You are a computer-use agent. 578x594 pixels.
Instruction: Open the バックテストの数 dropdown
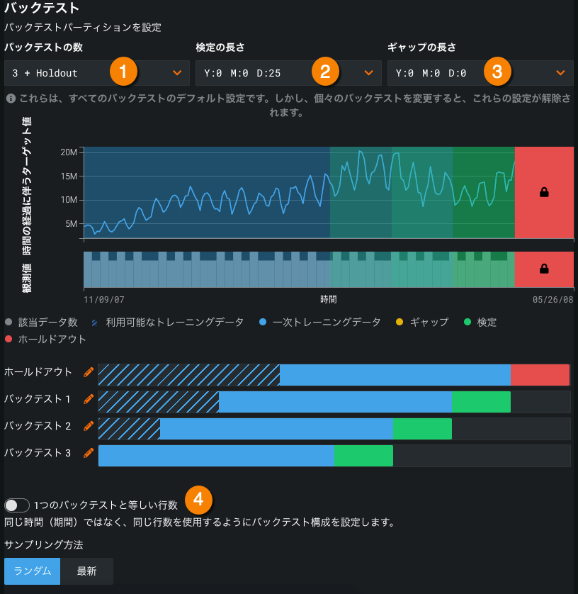(97, 72)
